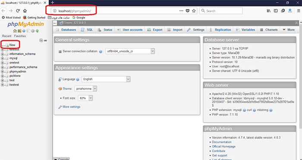
Task: Select the test database
Action: (12, 80)
